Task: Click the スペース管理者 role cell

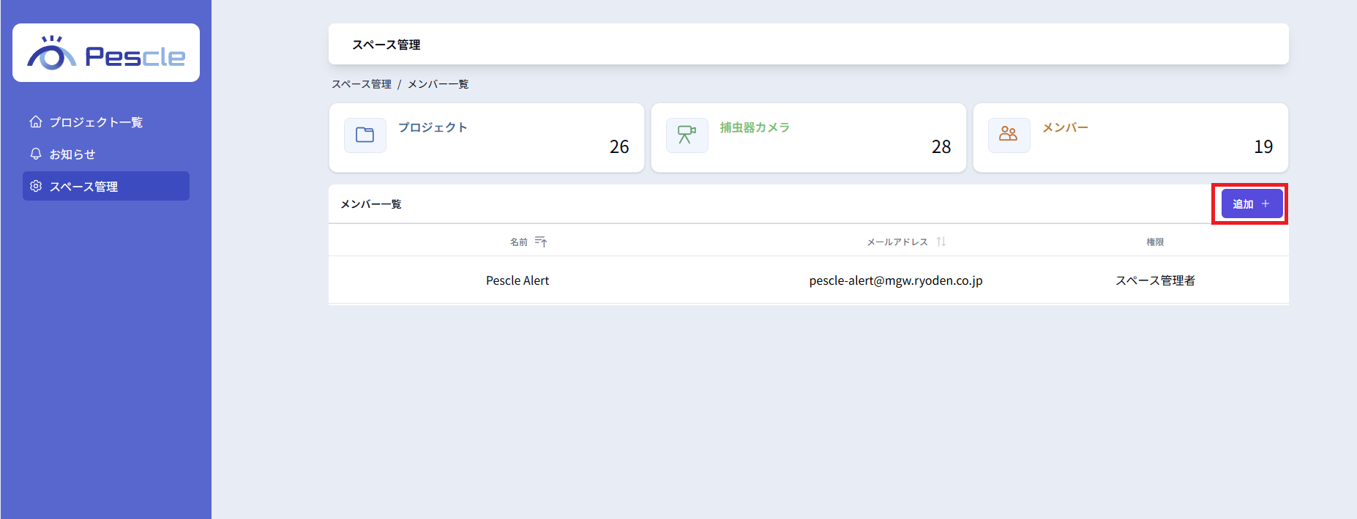Action: tap(1155, 280)
